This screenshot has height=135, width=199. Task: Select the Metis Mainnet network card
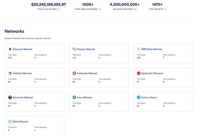click(34, 126)
